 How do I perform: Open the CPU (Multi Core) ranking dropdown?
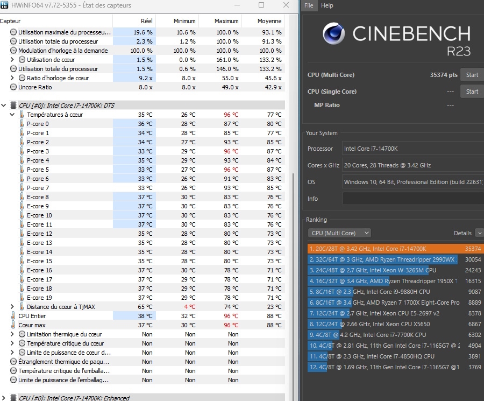point(339,233)
